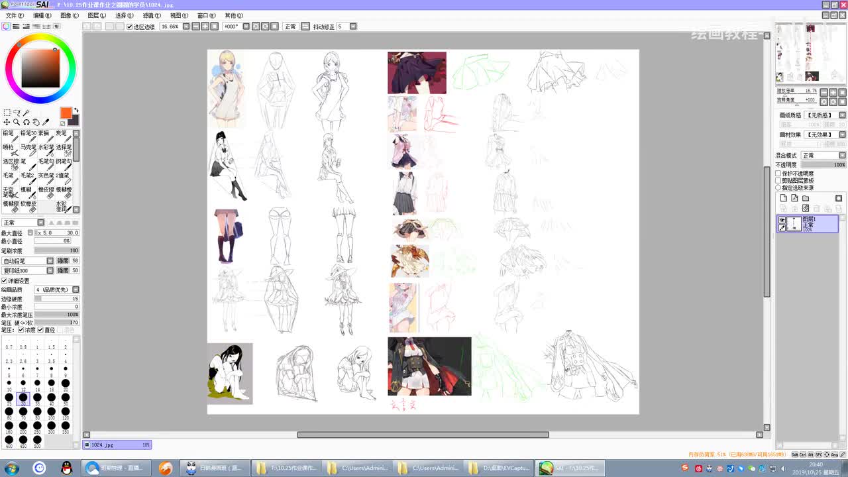Choose the 水彩笔 watercolor brush

click(x=46, y=151)
